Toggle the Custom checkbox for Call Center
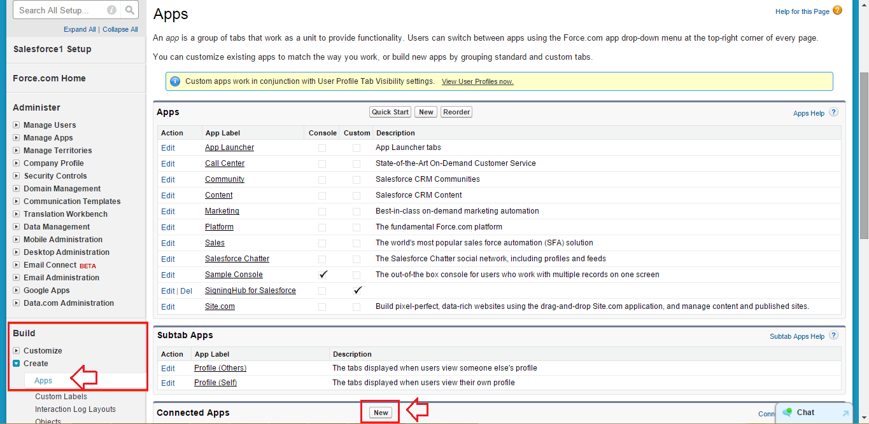 pos(357,163)
